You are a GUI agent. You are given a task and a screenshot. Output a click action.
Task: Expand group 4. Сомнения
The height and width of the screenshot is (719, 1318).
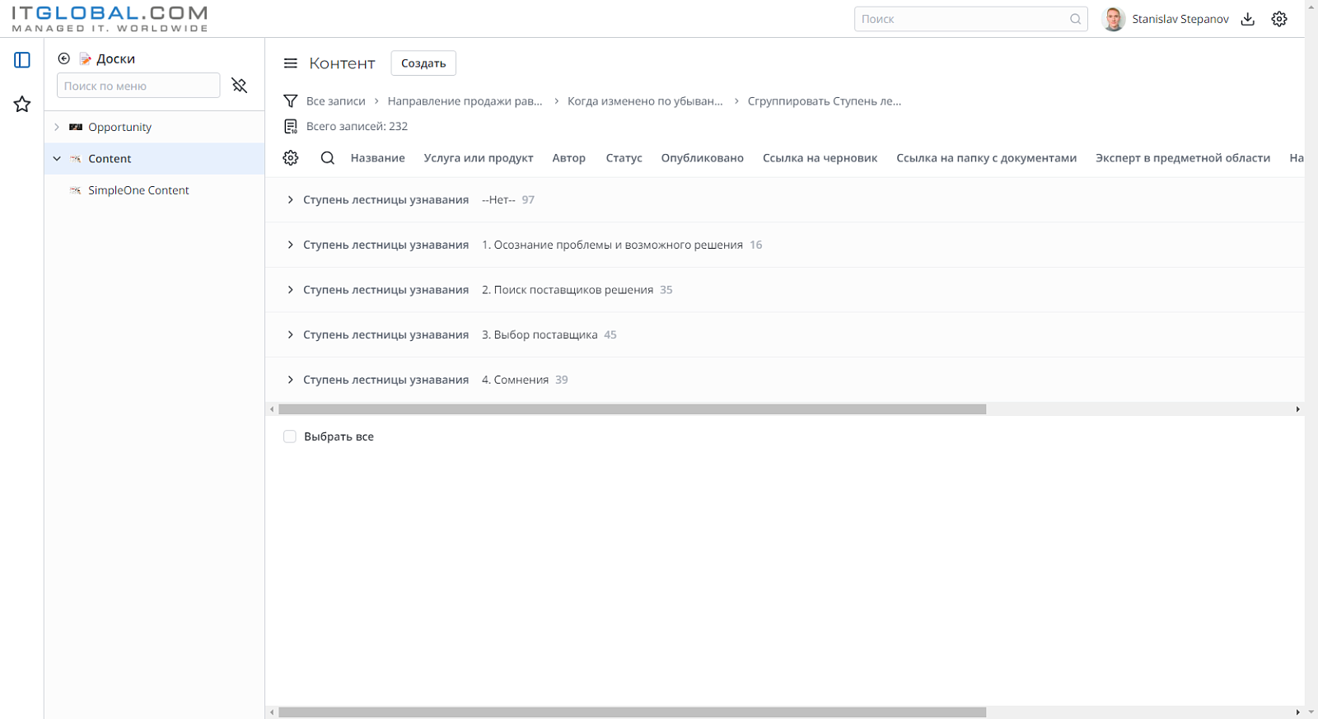tap(290, 380)
